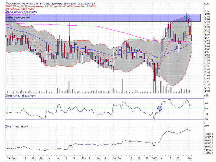Click the Feb label on date axis
Viewport: 216px width, 162px height.
point(190,158)
